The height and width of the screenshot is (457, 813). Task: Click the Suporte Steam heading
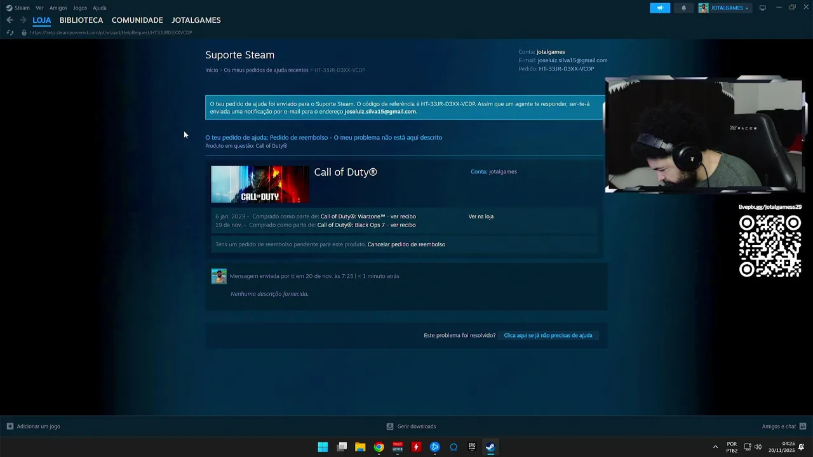(240, 55)
